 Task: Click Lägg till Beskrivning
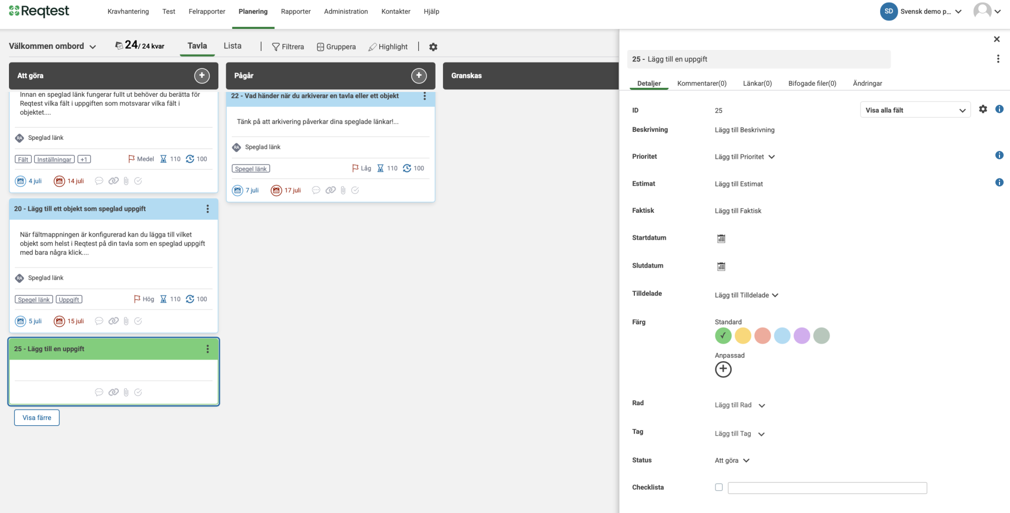[x=744, y=130]
